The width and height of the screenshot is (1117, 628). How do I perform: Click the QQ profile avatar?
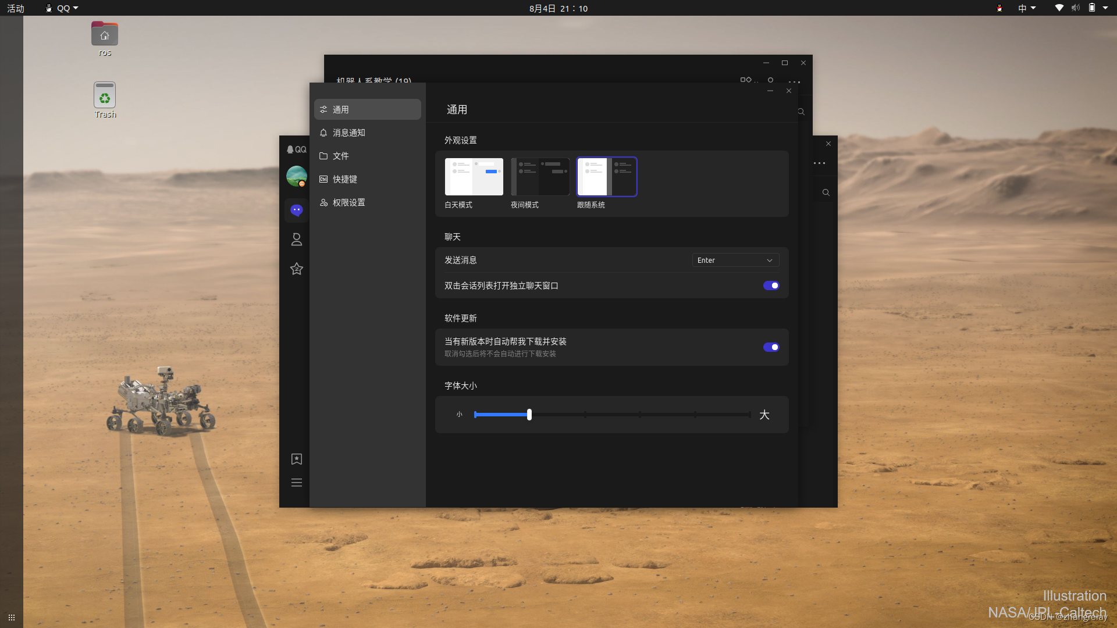297,176
